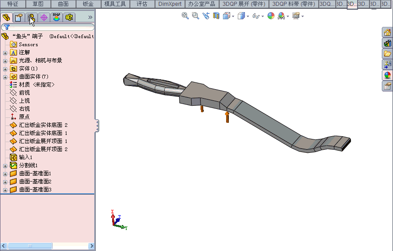Screen dimensions: 393x251
Task: Switch to the 评估 tab
Action: pos(142,4)
